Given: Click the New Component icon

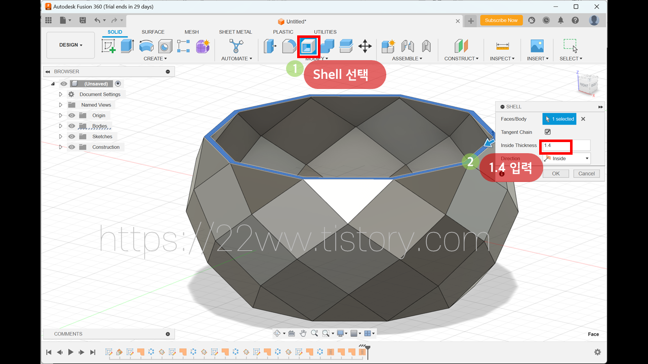Looking at the screenshot, I should click(x=388, y=46).
